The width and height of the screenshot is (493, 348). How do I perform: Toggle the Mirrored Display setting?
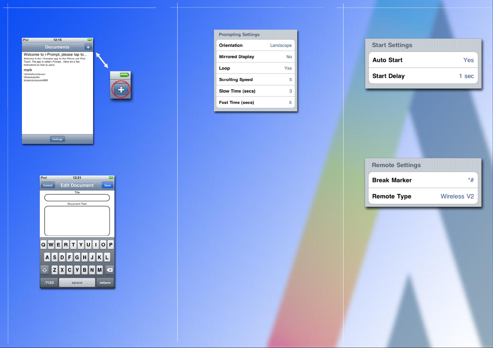[x=255, y=57]
